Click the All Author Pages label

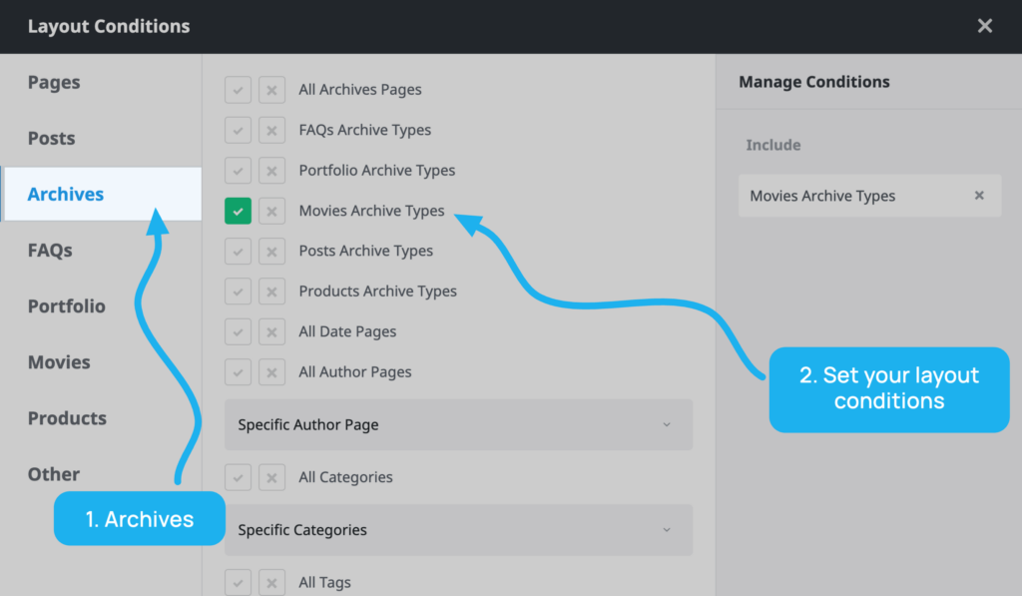355,372
